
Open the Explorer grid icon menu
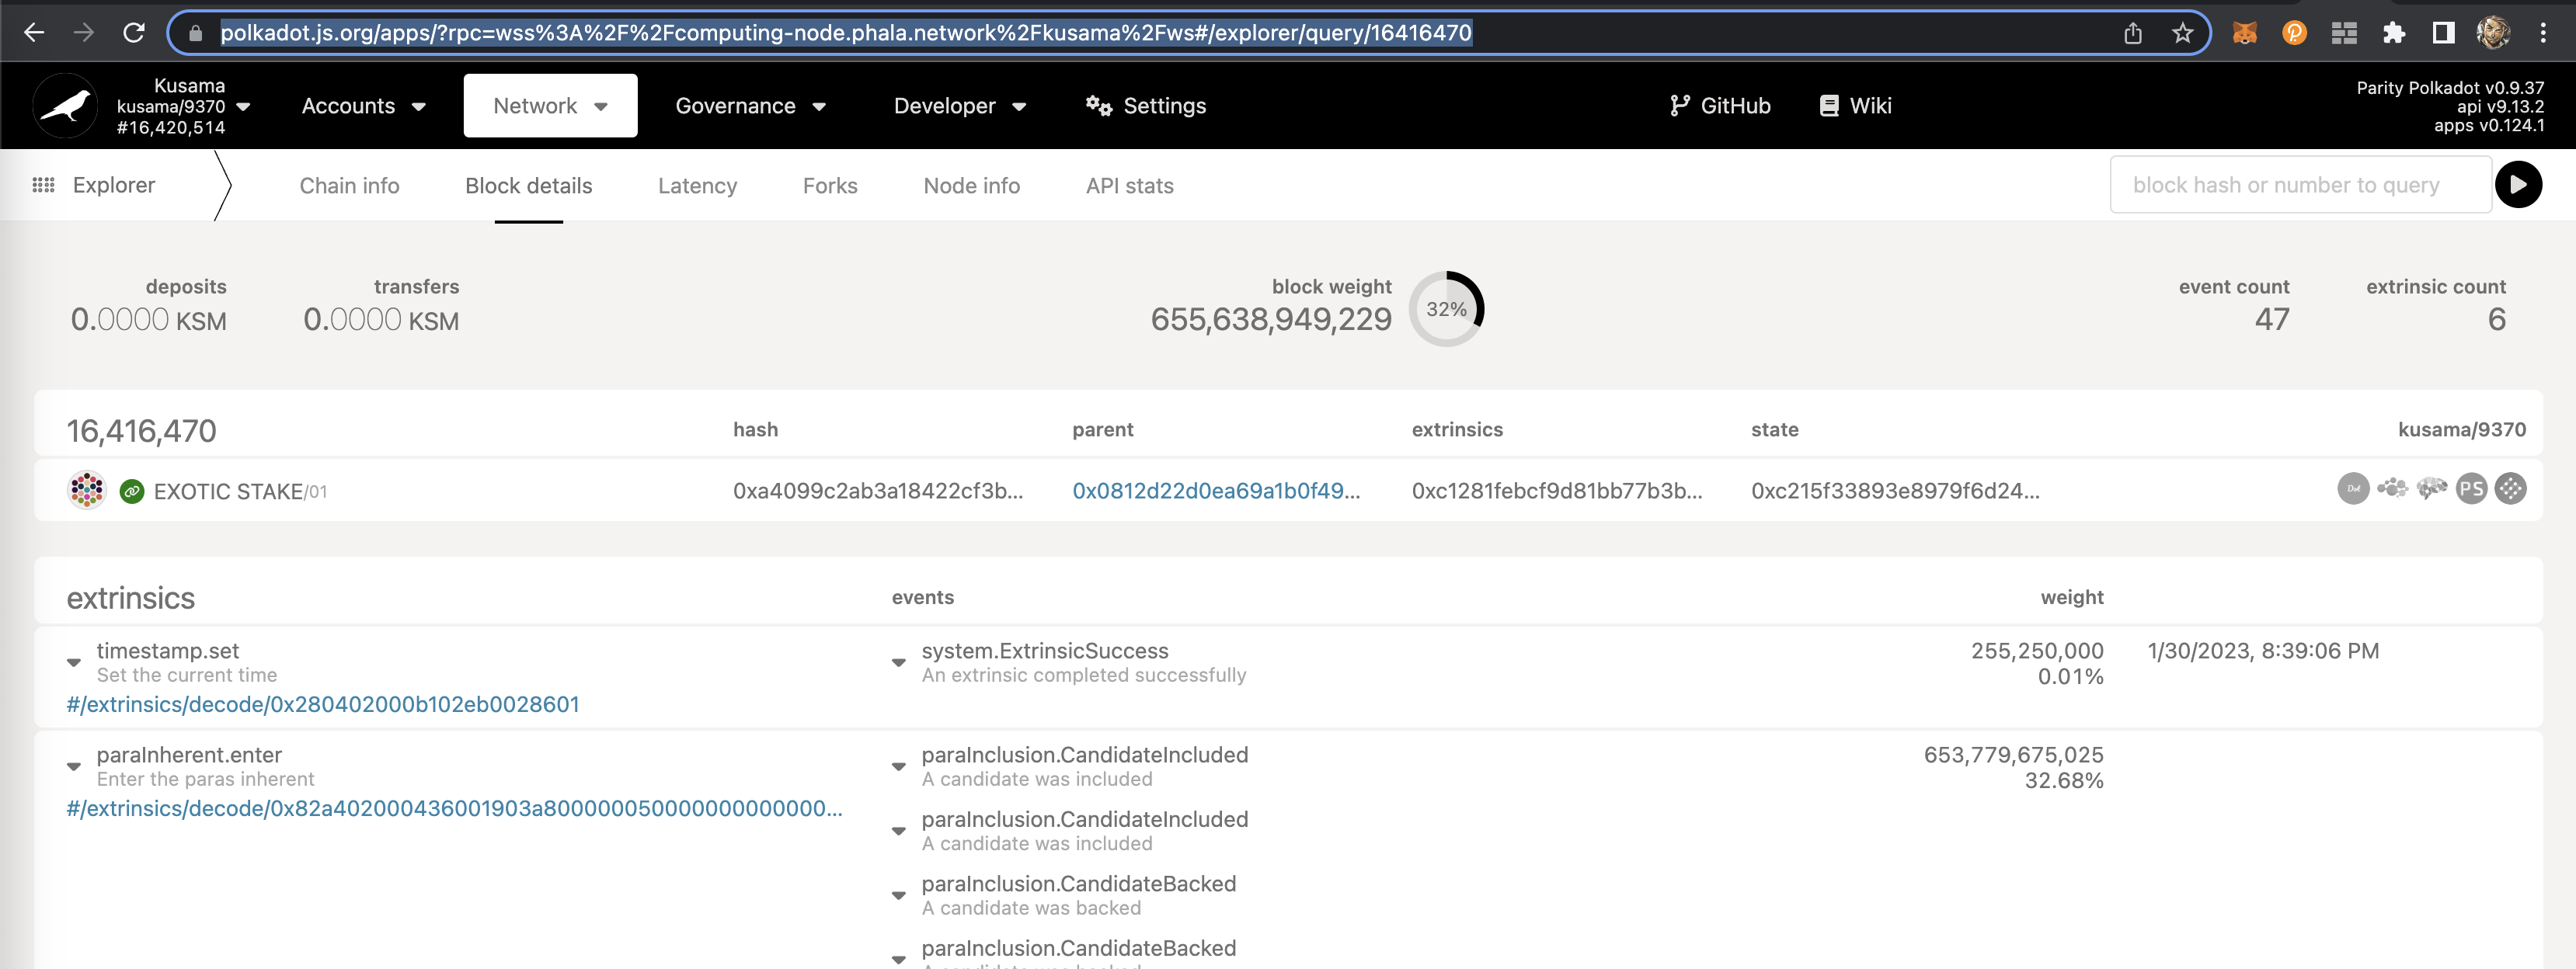(44, 185)
